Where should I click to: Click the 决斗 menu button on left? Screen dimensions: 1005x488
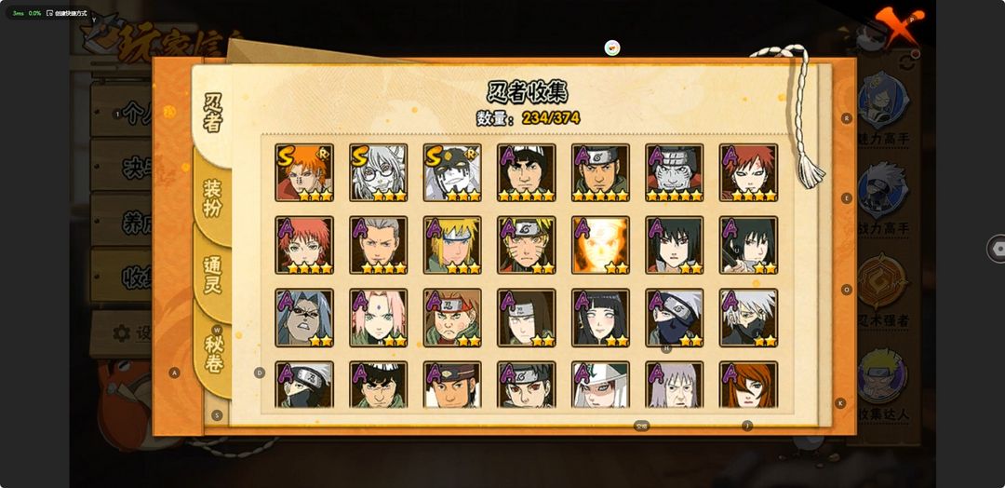point(122,167)
